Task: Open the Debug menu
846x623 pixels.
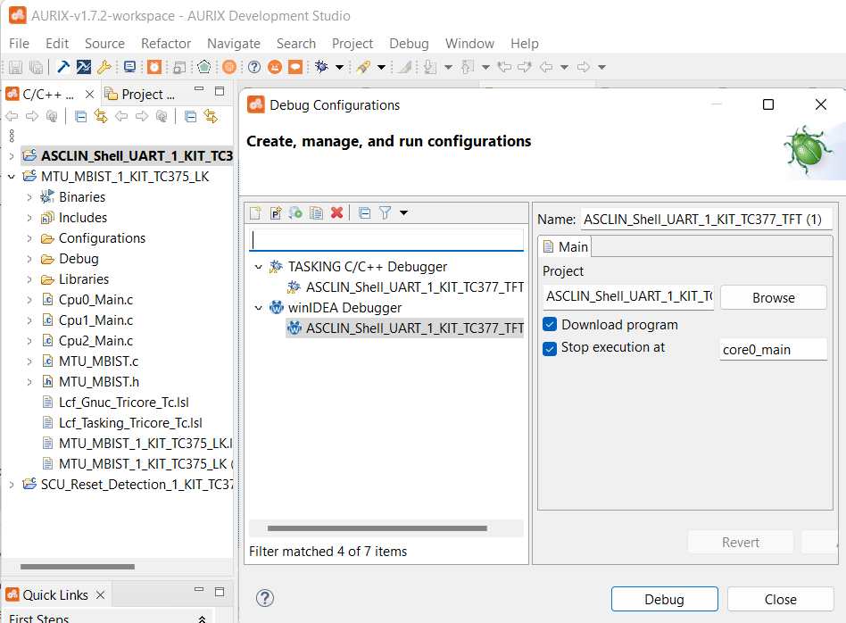Action: [409, 43]
